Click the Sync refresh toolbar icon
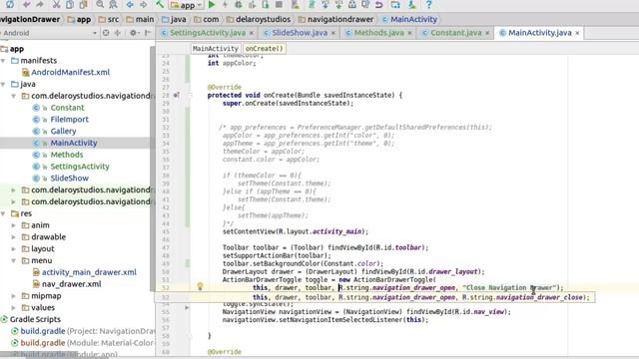This screenshot has width=639, height=359. 9,4
